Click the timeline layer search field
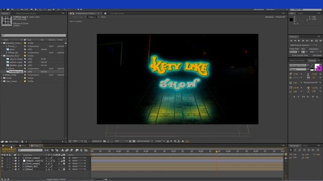Image resolution: width=323 pixels, height=181 pixels. pyautogui.click(x=30, y=150)
